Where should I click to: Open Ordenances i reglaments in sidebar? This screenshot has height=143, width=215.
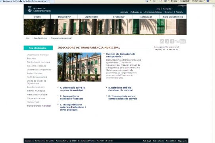pos(39,70)
